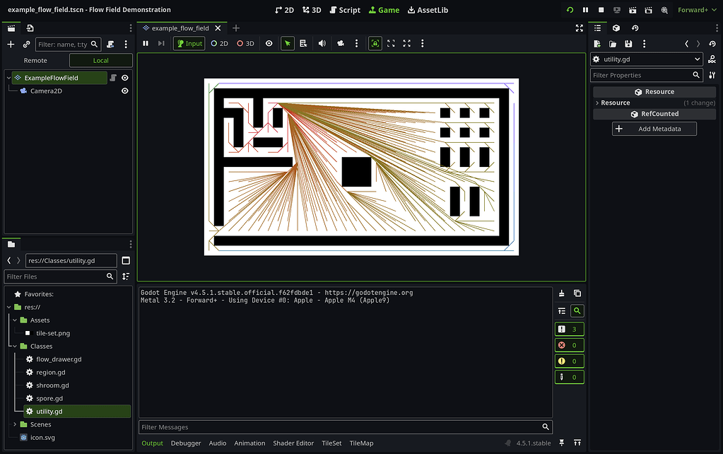Load an existing resource folder icon
The image size is (723, 454).
click(613, 44)
